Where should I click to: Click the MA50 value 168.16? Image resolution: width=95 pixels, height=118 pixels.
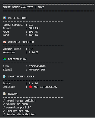click(33, 35)
